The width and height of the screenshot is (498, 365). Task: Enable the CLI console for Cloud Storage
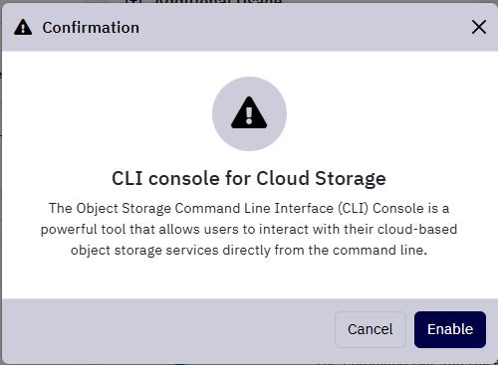coord(450,329)
